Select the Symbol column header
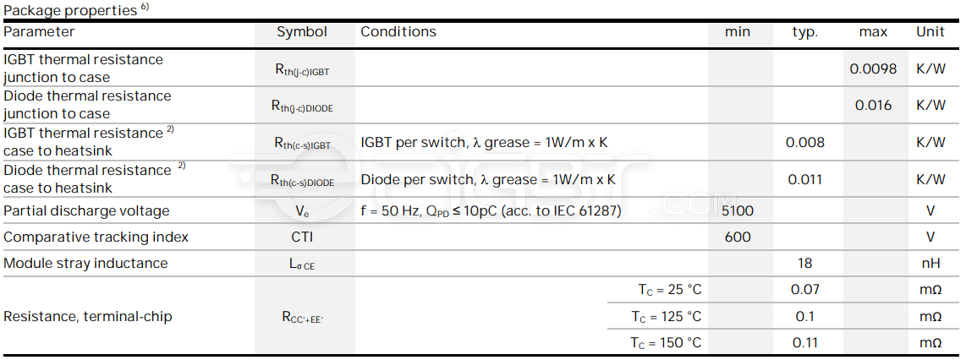966x360 pixels. (x=302, y=32)
